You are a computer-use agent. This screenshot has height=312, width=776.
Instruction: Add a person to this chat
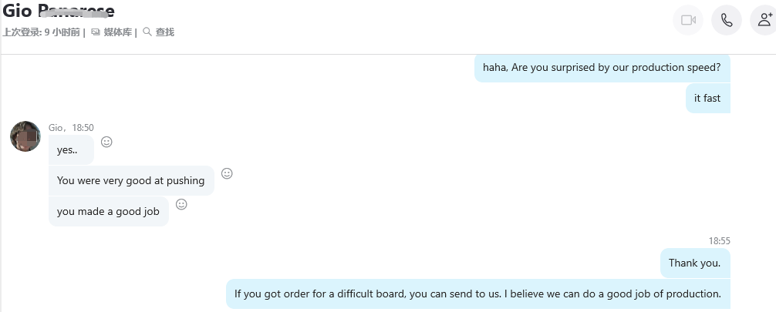point(764,20)
